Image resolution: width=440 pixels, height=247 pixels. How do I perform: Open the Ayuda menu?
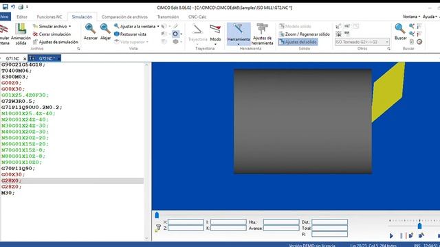click(x=430, y=16)
